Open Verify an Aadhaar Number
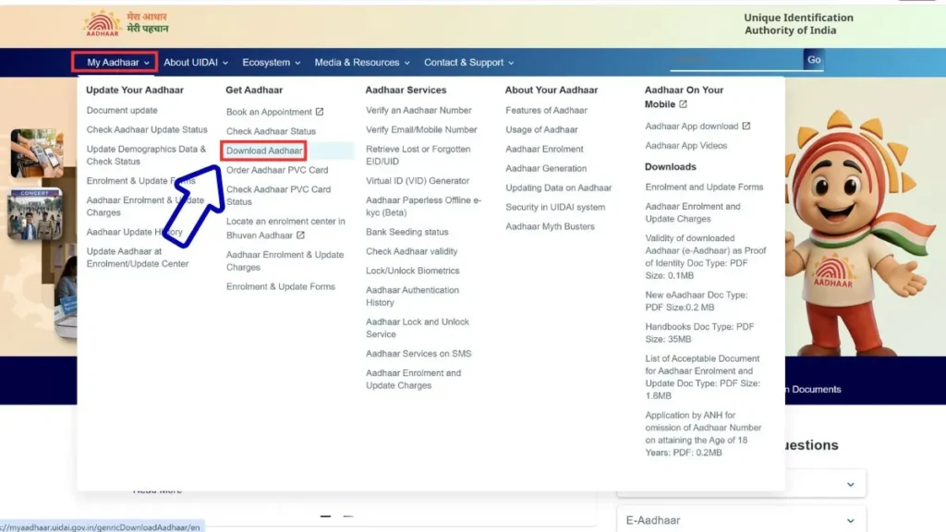The image size is (946, 532). click(x=418, y=111)
